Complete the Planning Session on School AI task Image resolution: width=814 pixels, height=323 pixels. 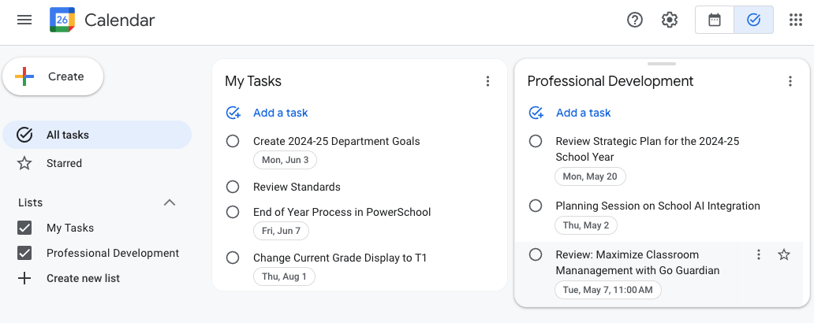pyautogui.click(x=536, y=206)
